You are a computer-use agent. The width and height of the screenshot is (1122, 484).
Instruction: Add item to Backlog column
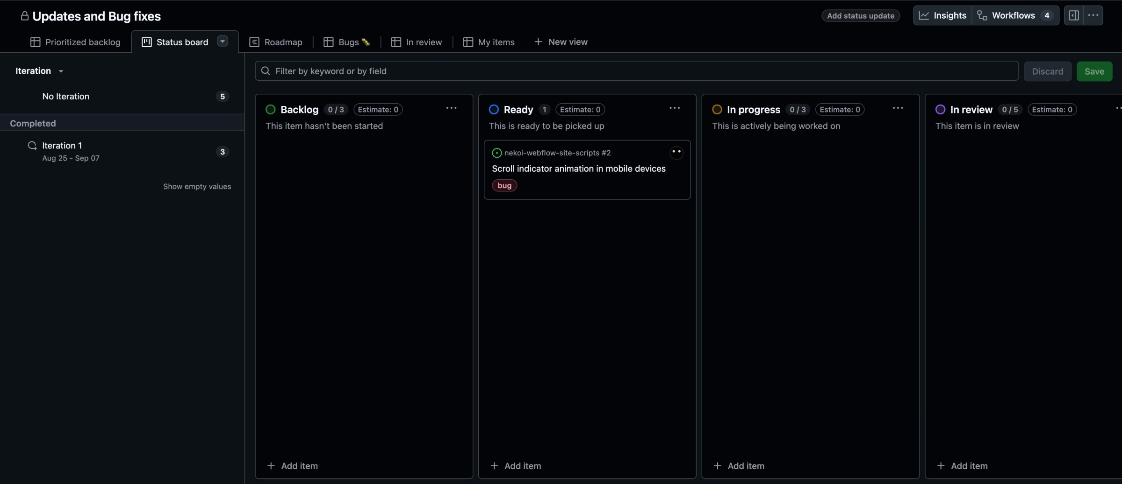(292, 466)
